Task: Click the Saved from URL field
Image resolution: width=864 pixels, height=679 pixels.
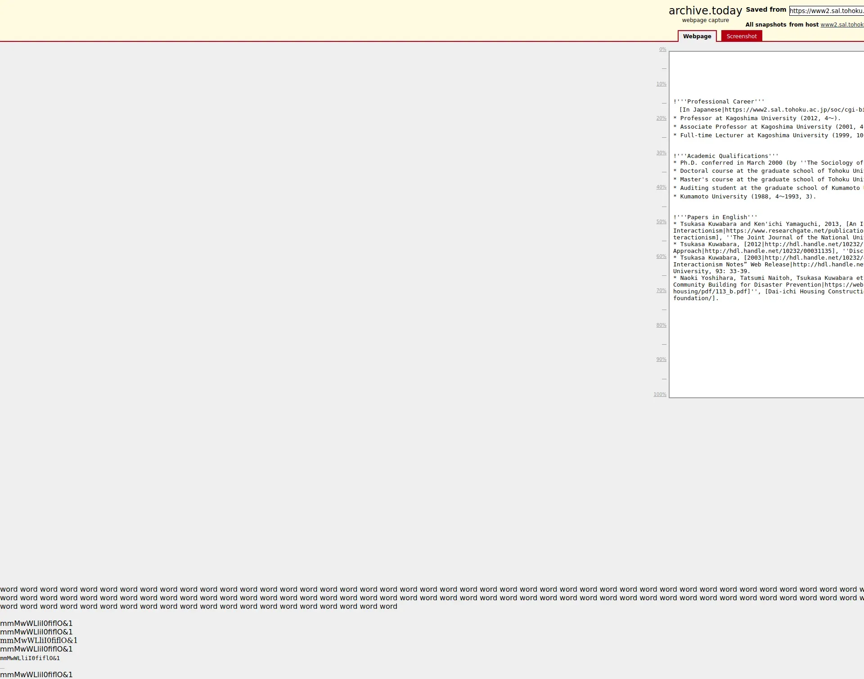Action: pyautogui.click(x=826, y=11)
